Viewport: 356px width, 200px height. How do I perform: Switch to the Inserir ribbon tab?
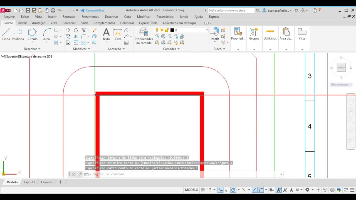coord(23,23)
